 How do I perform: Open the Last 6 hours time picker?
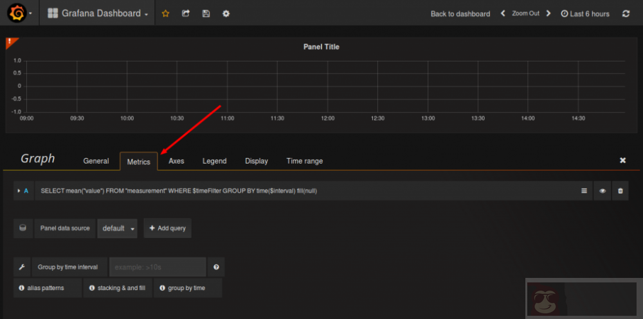coord(584,13)
